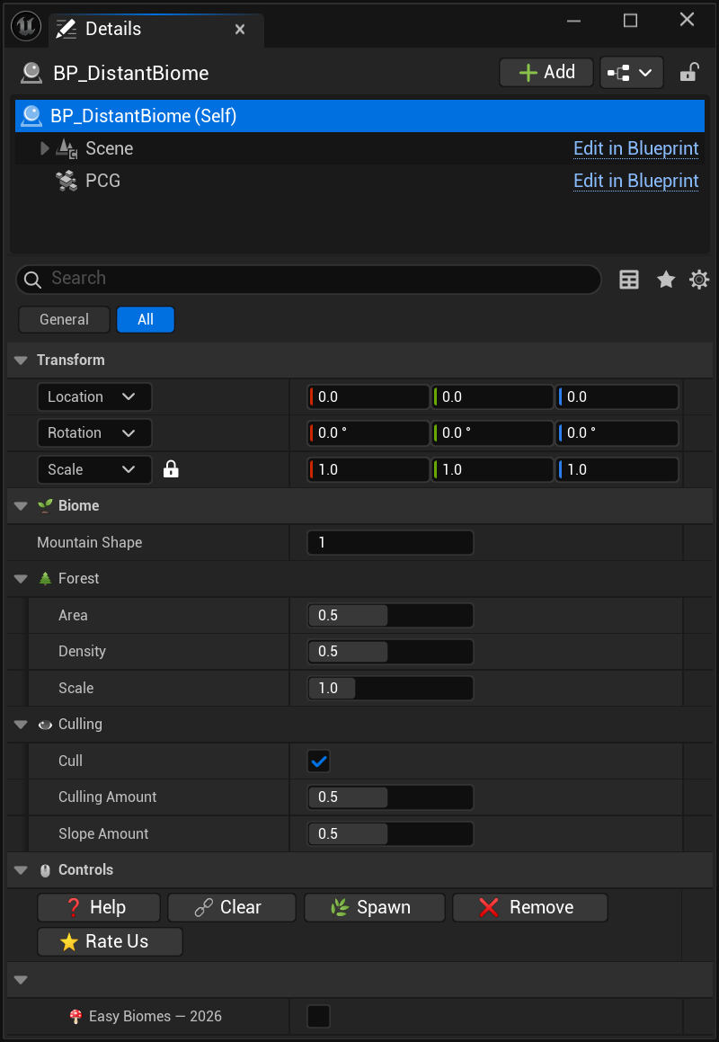Click the Culling Amount label

point(108,797)
